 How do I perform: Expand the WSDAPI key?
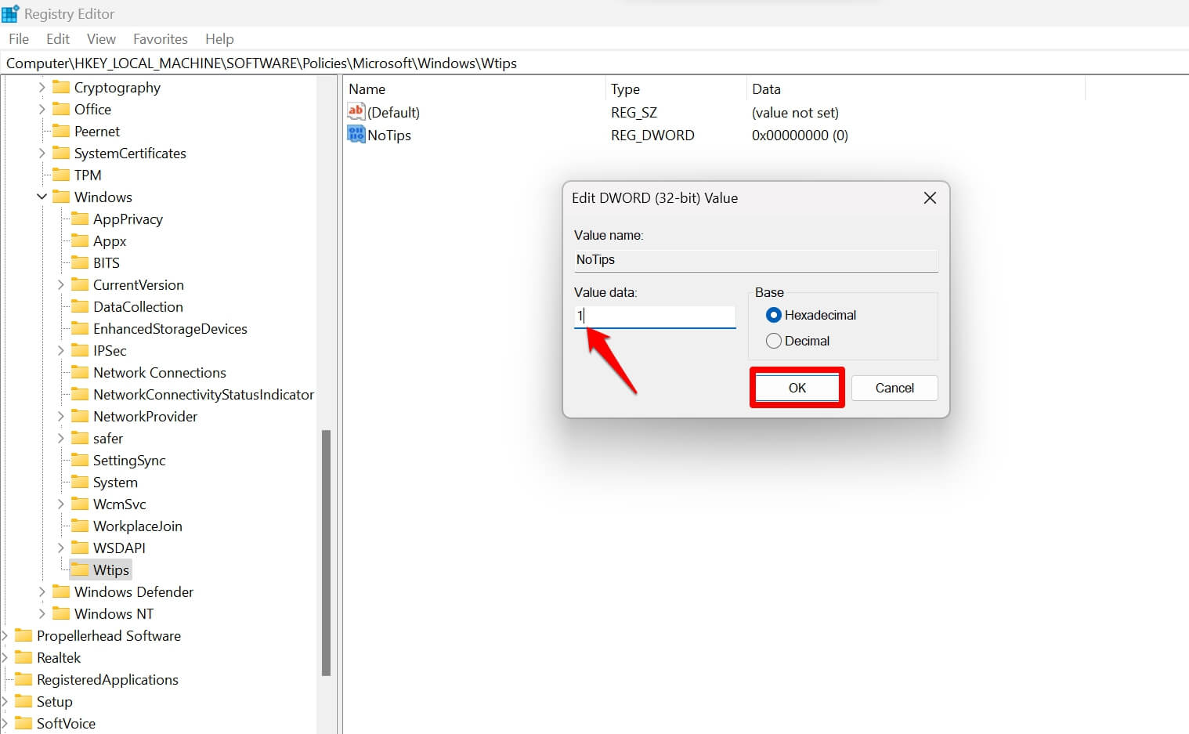pyautogui.click(x=61, y=548)
